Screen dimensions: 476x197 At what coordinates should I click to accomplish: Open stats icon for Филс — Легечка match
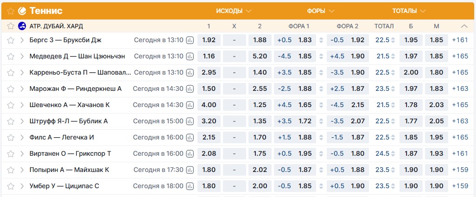click(190, 137)
